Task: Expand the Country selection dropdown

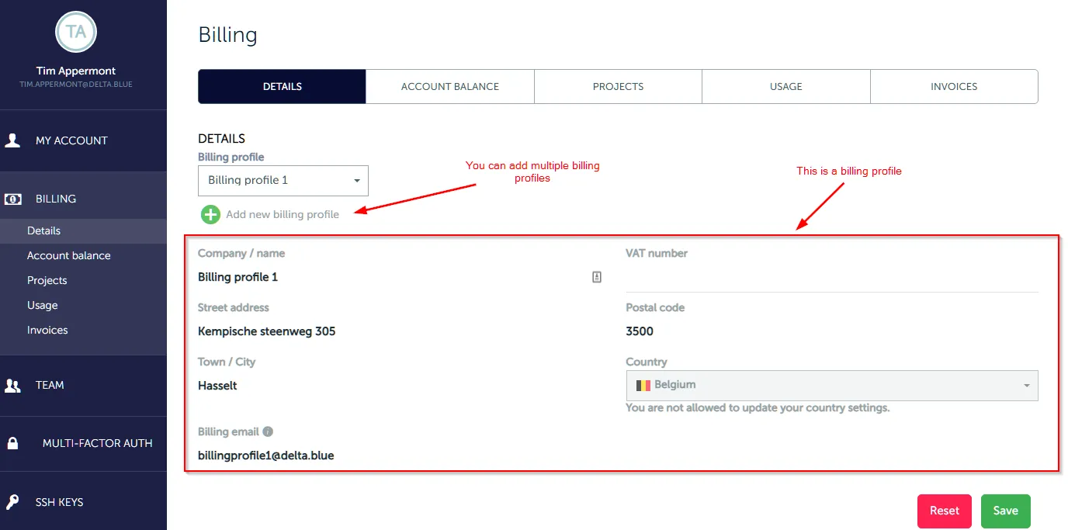Action: (1026, 385)
